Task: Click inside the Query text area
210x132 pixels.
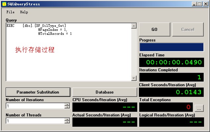Action: click(x=68, y=52)
